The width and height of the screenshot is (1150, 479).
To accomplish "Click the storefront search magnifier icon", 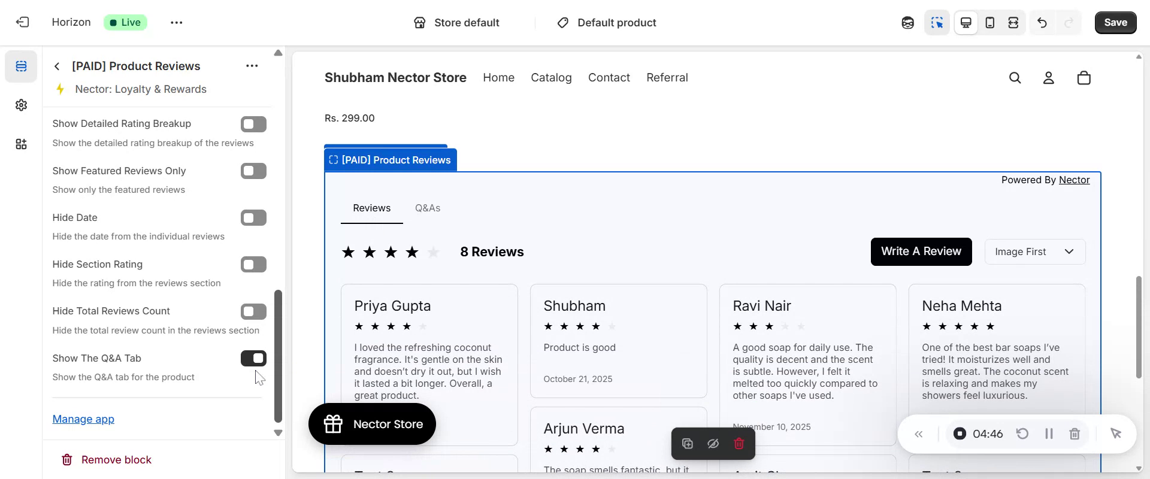I will (x=1015, y=78).
